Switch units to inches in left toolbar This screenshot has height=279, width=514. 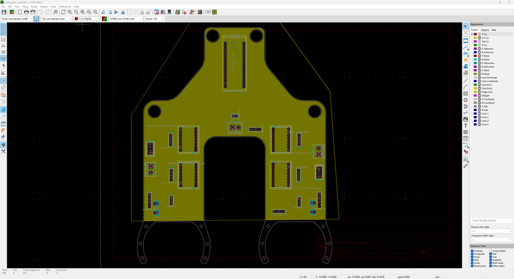click(4, 45)
